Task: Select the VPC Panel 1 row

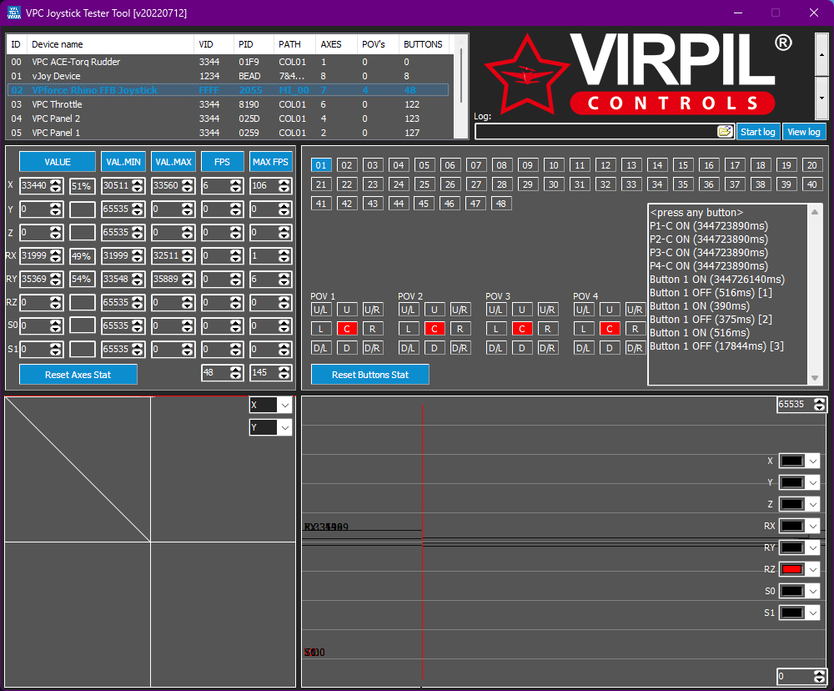Action: [229, 133]
